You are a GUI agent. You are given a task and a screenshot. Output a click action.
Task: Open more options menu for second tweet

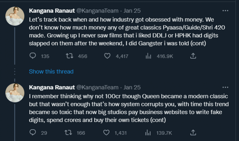coord(225,87)
